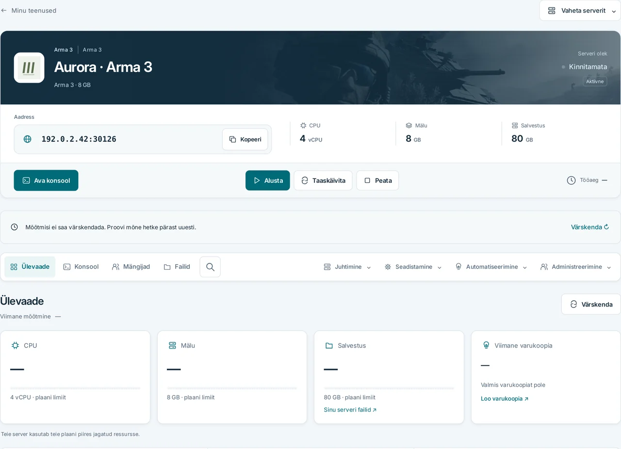Viewport: 621px width, 449px height.
Task: Open Sinu serveri failid link
Action: coord(350,410)
